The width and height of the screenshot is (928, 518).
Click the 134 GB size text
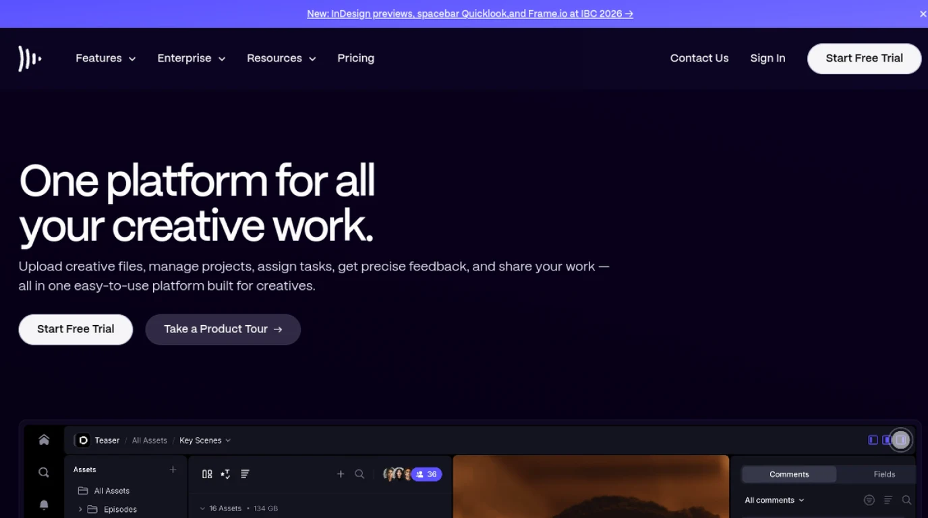pos(266,509)
